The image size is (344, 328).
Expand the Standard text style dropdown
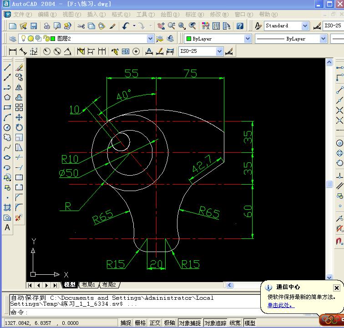tap(305, 26)
